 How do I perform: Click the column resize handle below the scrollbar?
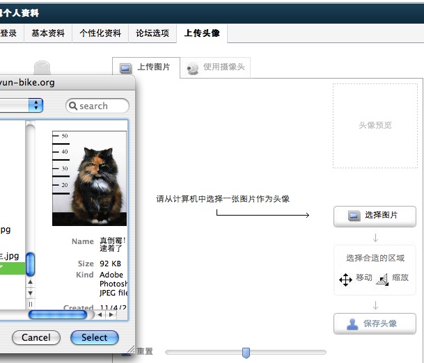pos(31,305)
